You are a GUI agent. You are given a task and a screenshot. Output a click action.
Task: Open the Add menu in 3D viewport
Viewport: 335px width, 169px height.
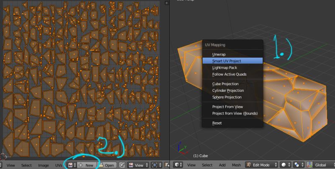click(222, 165)
